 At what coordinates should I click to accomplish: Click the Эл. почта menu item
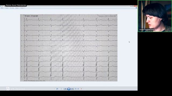click(x=12, y=8)
